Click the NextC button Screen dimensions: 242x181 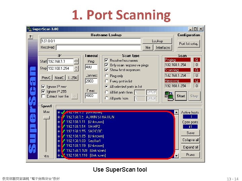[59, 78]
